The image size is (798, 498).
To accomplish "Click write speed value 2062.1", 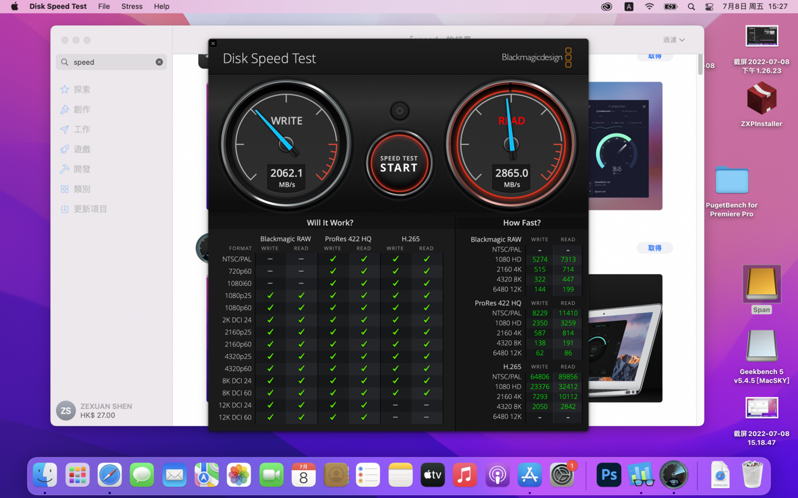I will point(287,173).
